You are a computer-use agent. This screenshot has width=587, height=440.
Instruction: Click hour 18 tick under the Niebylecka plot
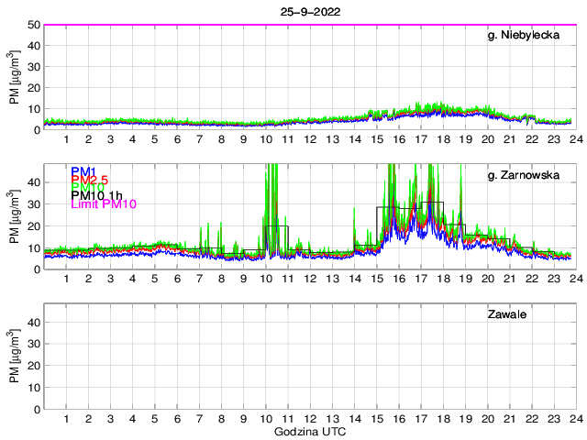[442, 139]
